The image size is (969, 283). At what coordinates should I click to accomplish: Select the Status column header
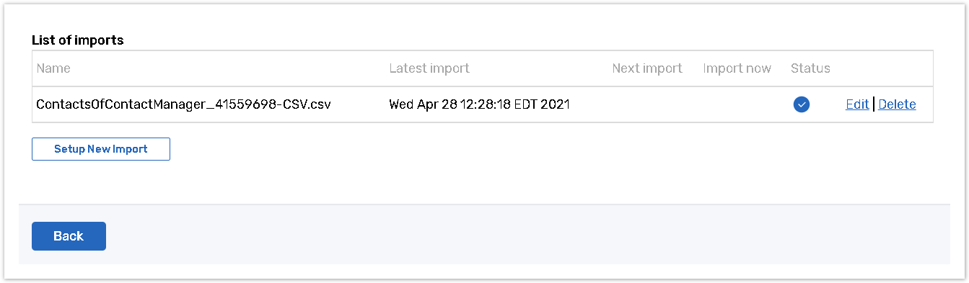click(x=810, y=68)
